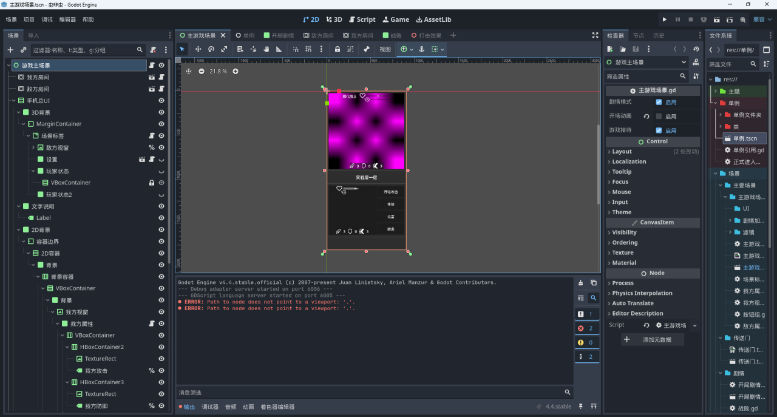Open the 节点 tab beside Inspector
The image size is (777, 417).
(x=639, y=36)
